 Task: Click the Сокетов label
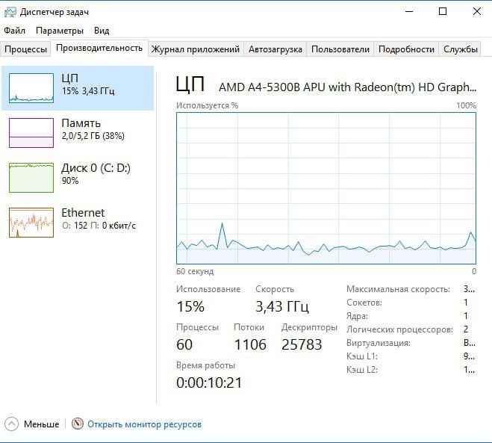[x=364, y=303]
